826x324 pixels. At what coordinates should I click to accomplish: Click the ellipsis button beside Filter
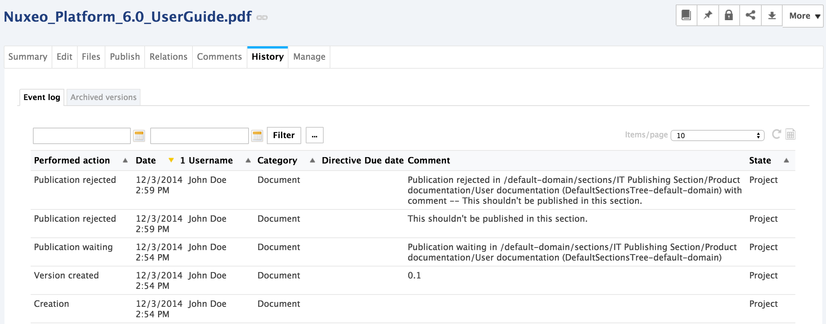pyautogui.click(x=314, y=135)
